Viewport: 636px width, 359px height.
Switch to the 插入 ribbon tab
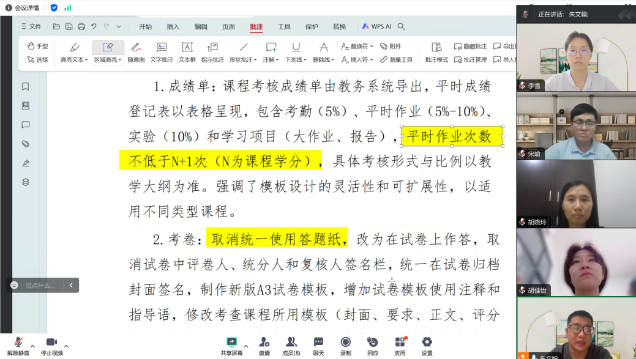[x=173, y=26]
